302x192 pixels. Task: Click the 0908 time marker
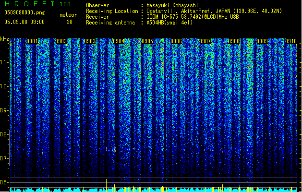click(234, 41)
